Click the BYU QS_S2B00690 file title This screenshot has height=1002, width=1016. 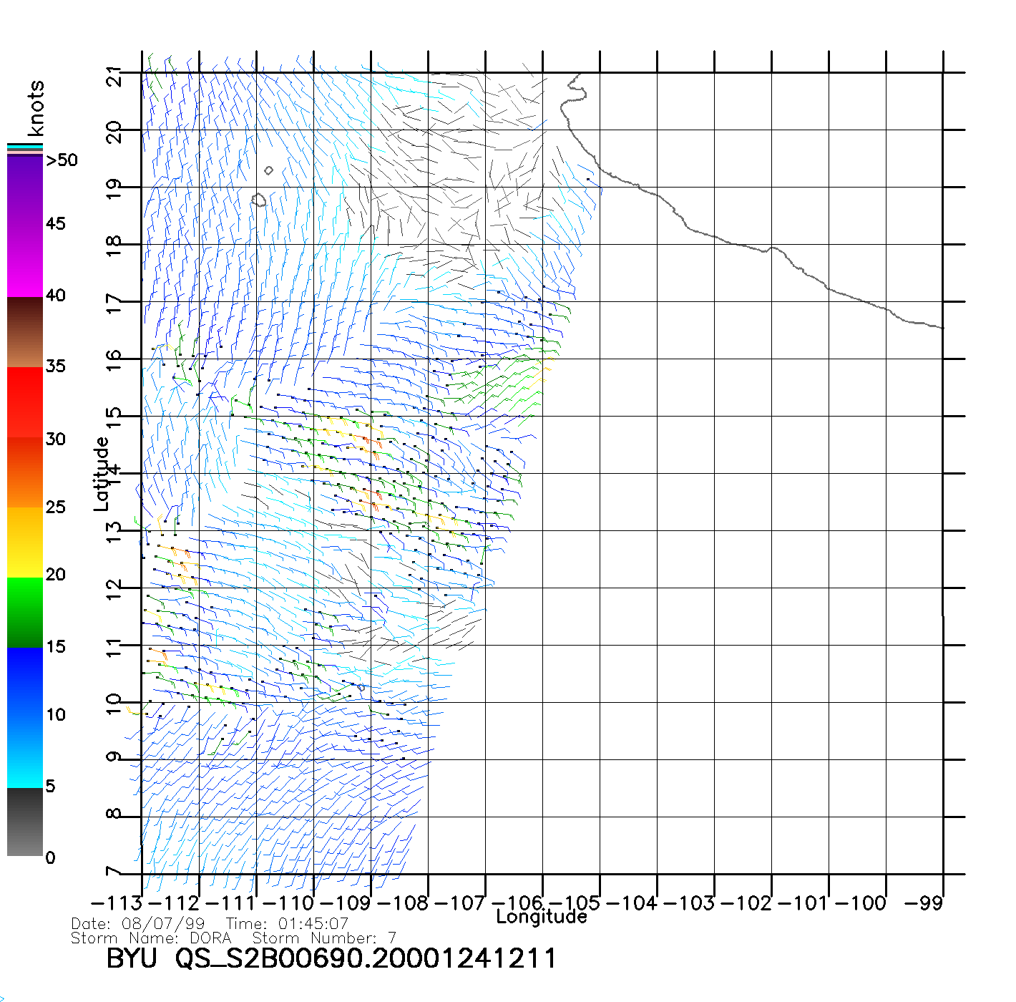tap(331, 958)
